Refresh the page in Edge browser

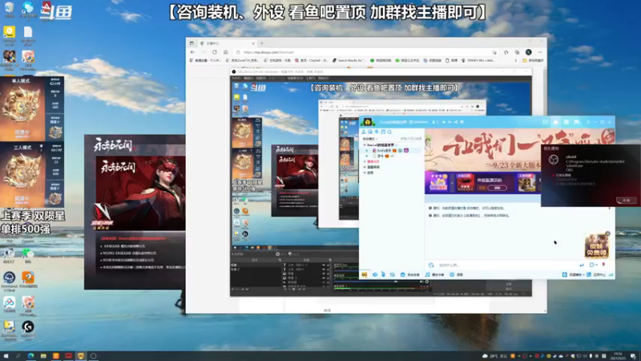pos(215,52)
